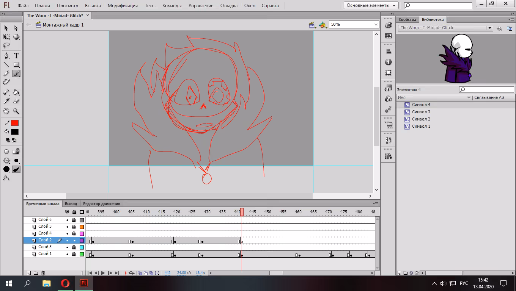Select the Pen tool
The image size is (516, 291).
pyautogui.click(x=6, y=56)
